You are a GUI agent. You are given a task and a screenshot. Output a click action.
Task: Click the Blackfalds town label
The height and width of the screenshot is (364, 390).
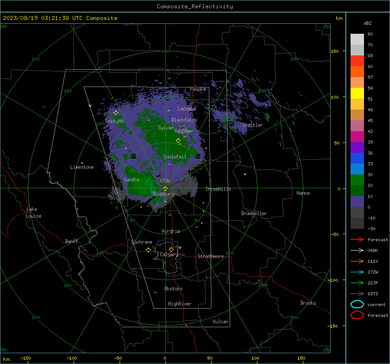tap(184, 120)
